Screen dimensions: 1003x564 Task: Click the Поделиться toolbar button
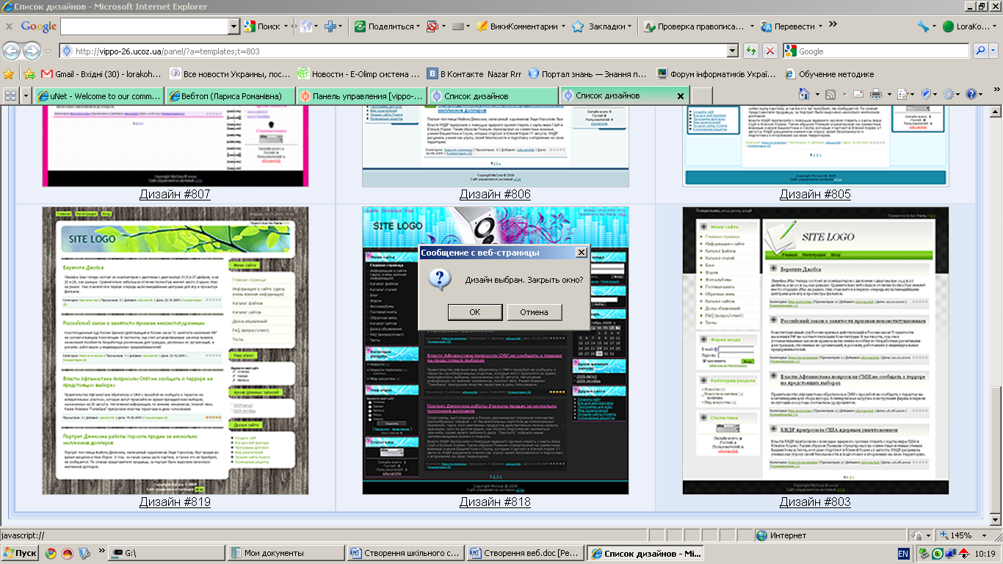tap(385, 26)
